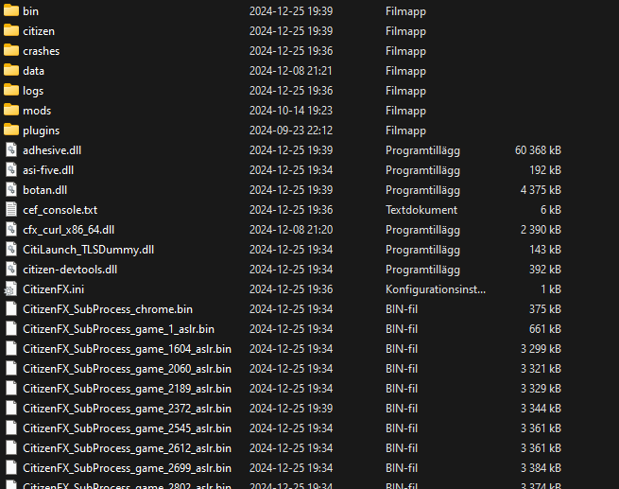This screenshot has width=619, height=489.
Task: Select the bin folder icon
Action: (x=11, y=10)
